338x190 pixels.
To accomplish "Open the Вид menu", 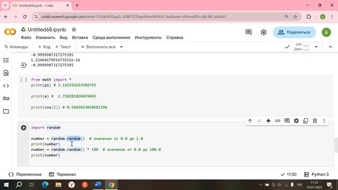I will coord(63,37).
